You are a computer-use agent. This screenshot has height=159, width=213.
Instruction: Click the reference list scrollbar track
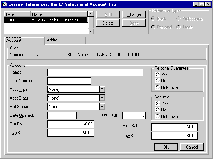point(91,23)
